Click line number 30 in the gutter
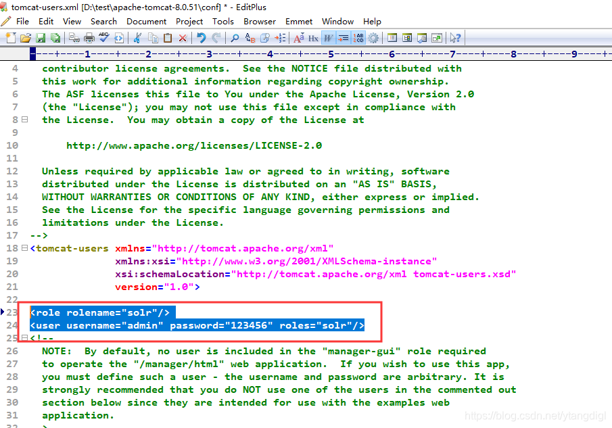 pos(12,402)
